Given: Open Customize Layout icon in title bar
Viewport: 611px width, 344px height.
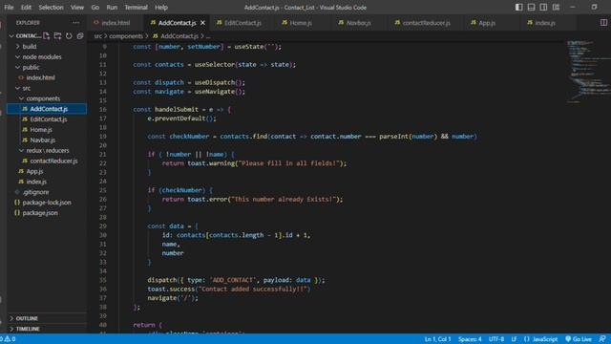Looking at the screenshot, I should 556,7.
